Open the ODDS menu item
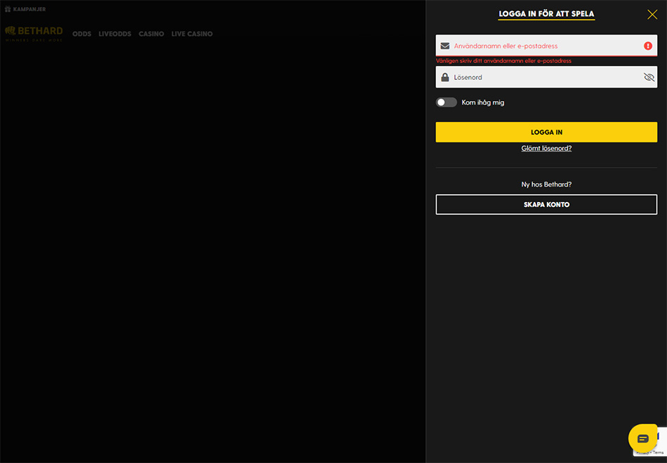 (x=81, y=34)
